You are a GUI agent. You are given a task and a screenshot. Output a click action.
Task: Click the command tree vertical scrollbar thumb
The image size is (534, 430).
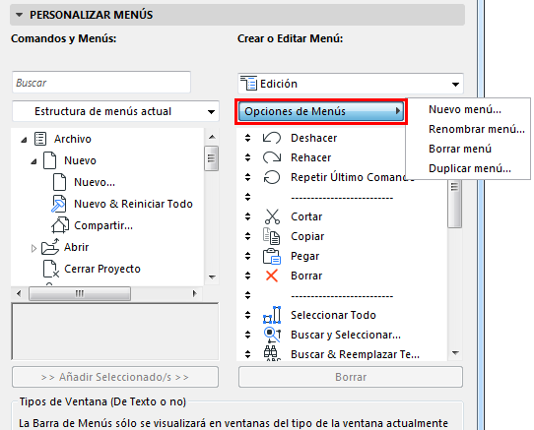point(212,158)
